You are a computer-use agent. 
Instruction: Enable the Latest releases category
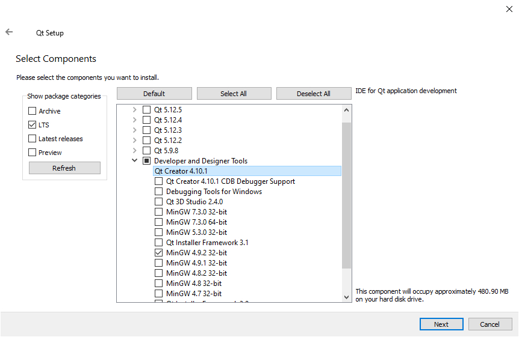(32, 138)
